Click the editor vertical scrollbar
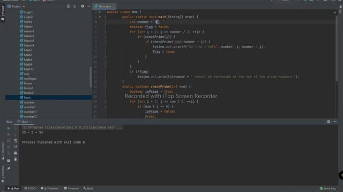343x192 pixels. (337, 49)
